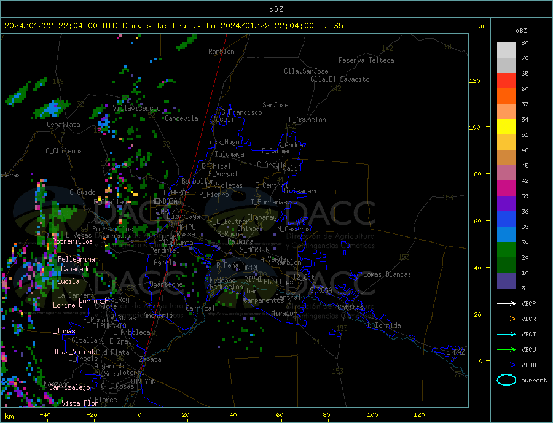Click the Clla.El_Cavadito label
This screenshot has width=553, height=423.
[340, 79]
